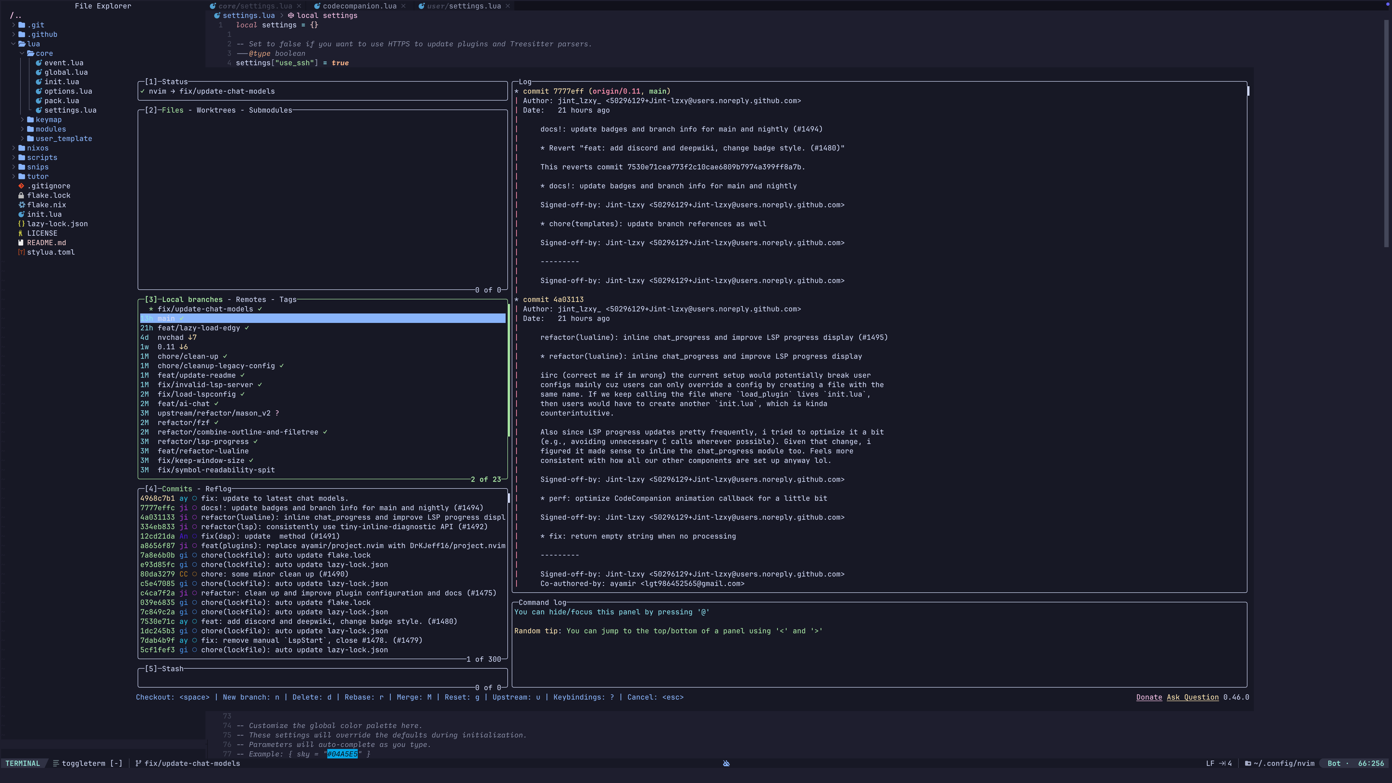Viewport: 1392px width, 783px height.
Task: Click the lazy-lock.json braces icon
Action: tap(21, 224)
